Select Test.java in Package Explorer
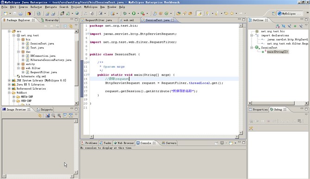 pos(37,48)
